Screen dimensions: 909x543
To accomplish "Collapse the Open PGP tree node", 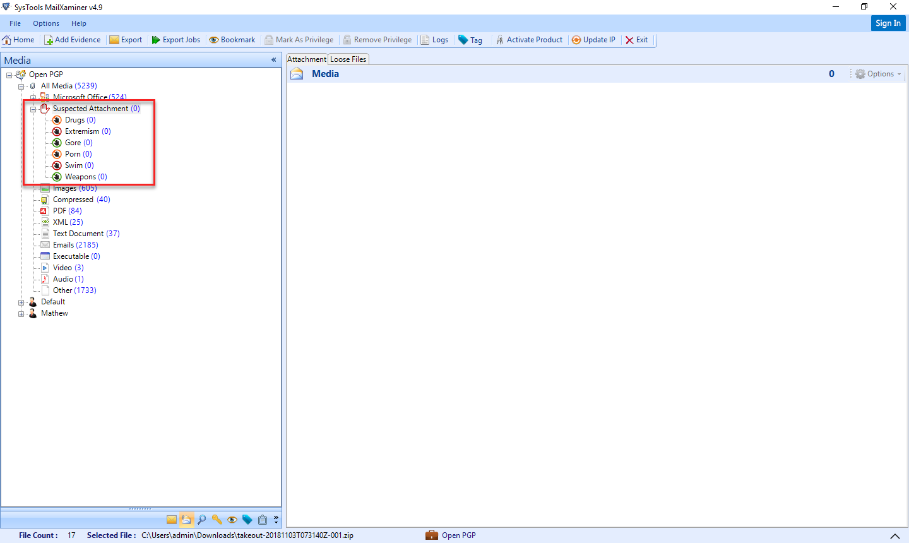I will (x=9, y=75).
